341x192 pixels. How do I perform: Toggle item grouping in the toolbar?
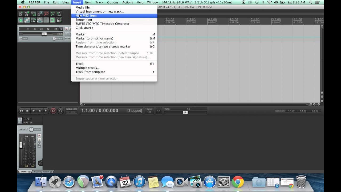coord(27,20)
